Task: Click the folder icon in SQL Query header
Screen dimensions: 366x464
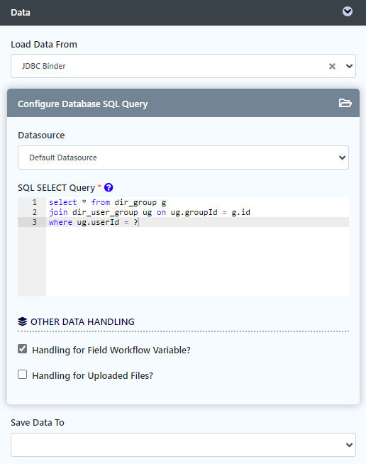Action: point(345,103)
